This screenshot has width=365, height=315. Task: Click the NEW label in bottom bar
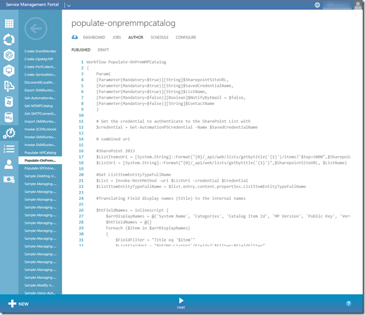[24, 304]
